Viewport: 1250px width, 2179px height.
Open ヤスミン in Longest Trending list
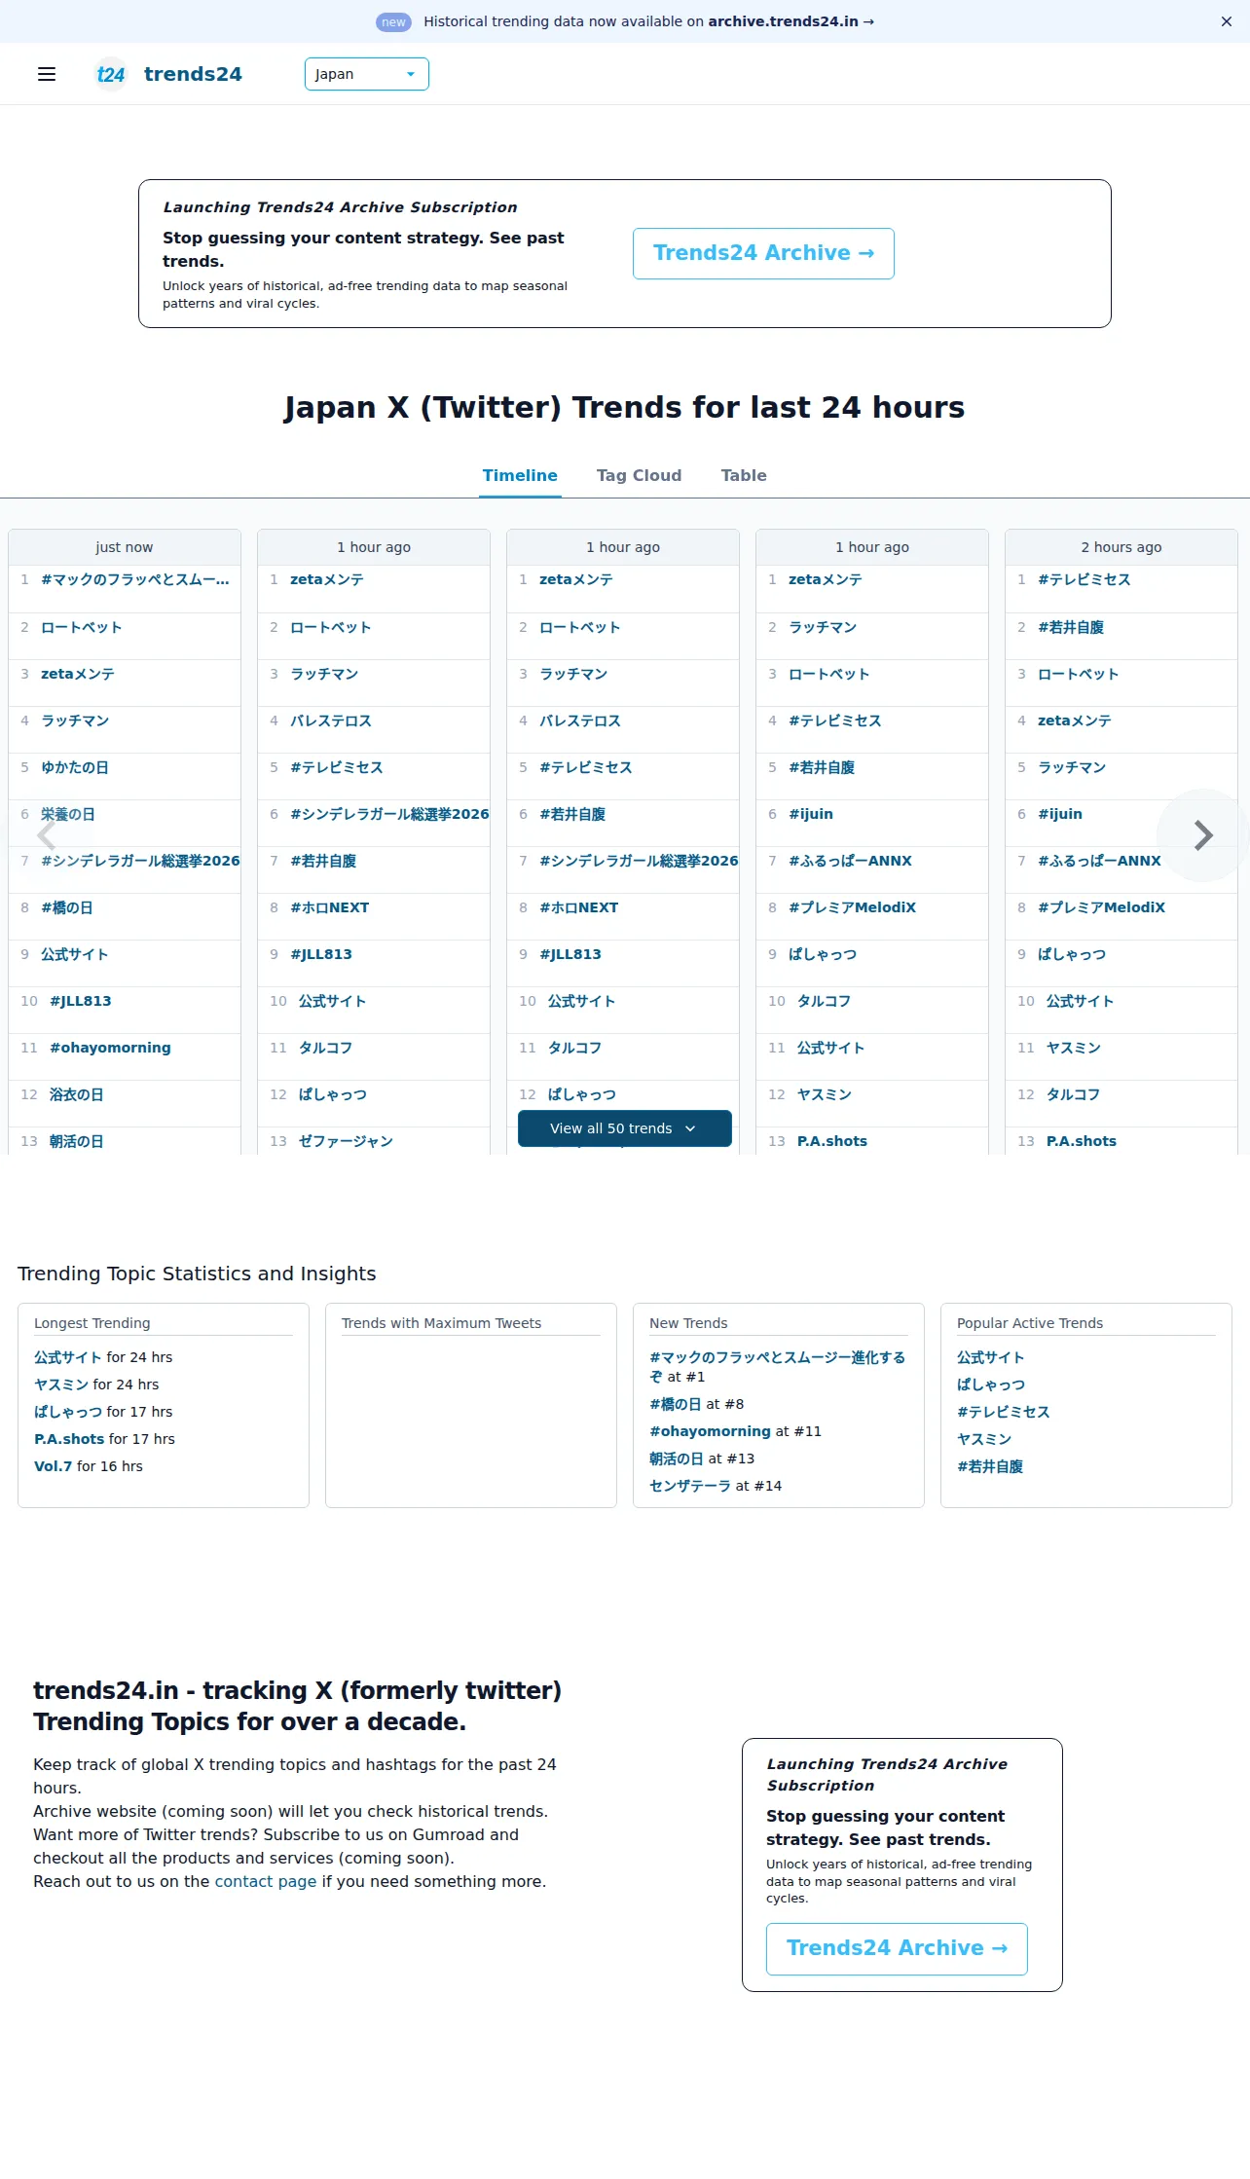[61, 1385]
